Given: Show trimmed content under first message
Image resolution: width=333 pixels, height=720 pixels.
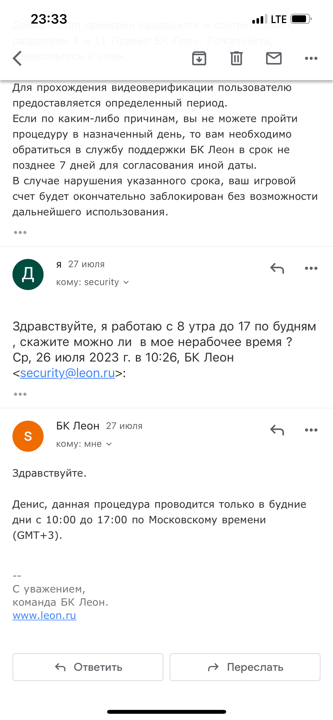Looking at the screenshot, I should coord(20,232).
